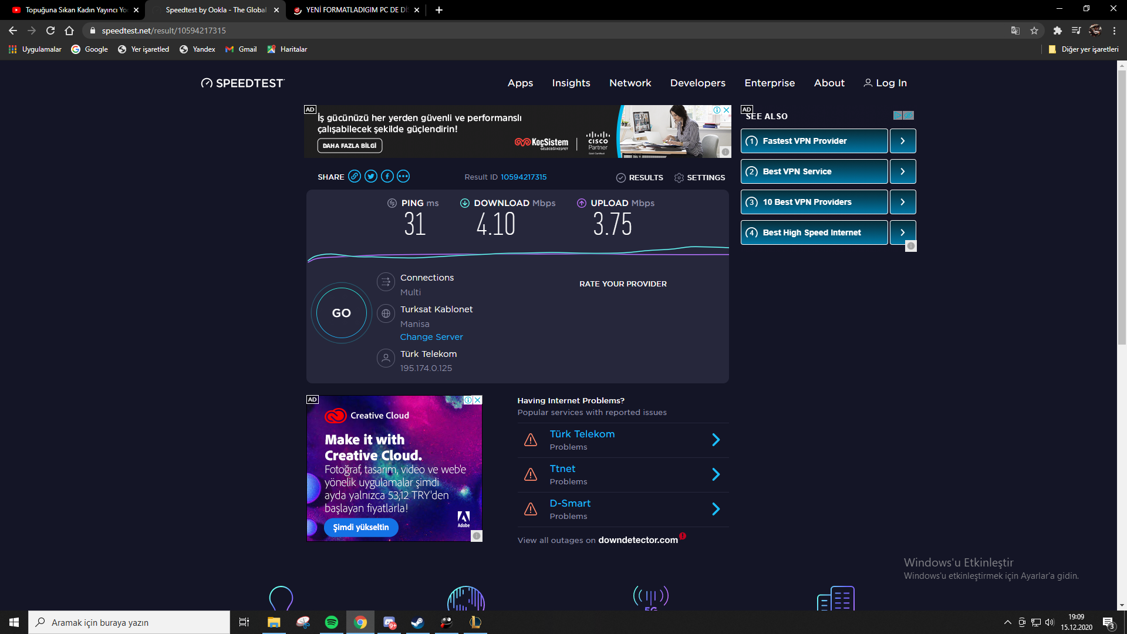The height and width of the screenshot is (634, 1127).
Task: Open Result ID 10594217315 link
Action: click(x=524, y=177)
